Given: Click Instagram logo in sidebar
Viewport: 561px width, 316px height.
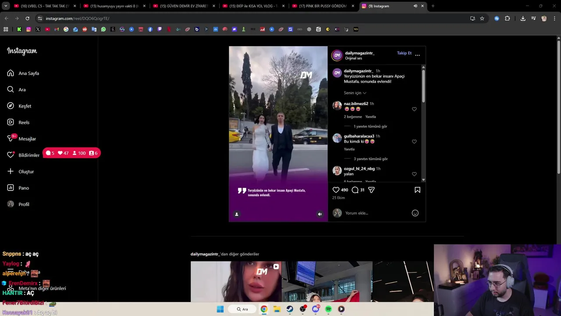Looking at the screenshot, I should tap(22, 51).
